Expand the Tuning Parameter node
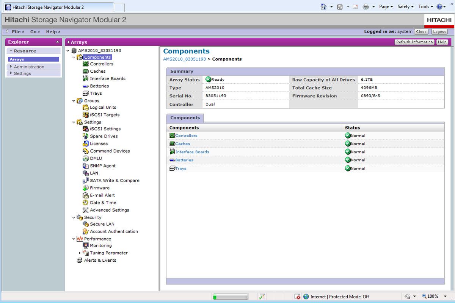455x303 pixels. [x=80, y=253]
